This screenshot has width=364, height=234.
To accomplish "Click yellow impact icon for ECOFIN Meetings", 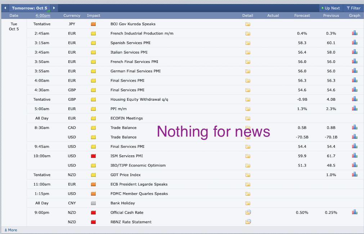I will pos(93,118).
